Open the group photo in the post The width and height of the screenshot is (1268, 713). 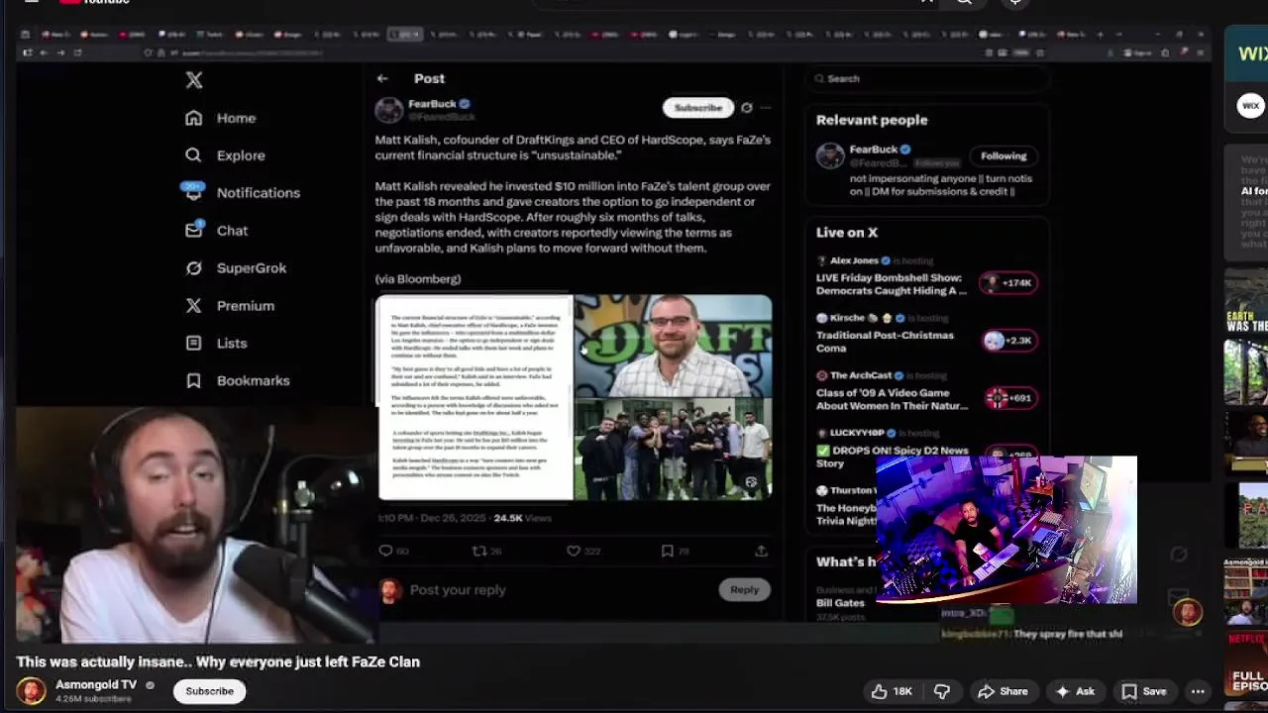point(673,450)
